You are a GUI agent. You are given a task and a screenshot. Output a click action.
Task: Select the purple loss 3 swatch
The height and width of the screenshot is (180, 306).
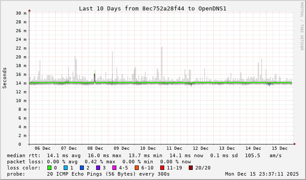pos(98,168)
